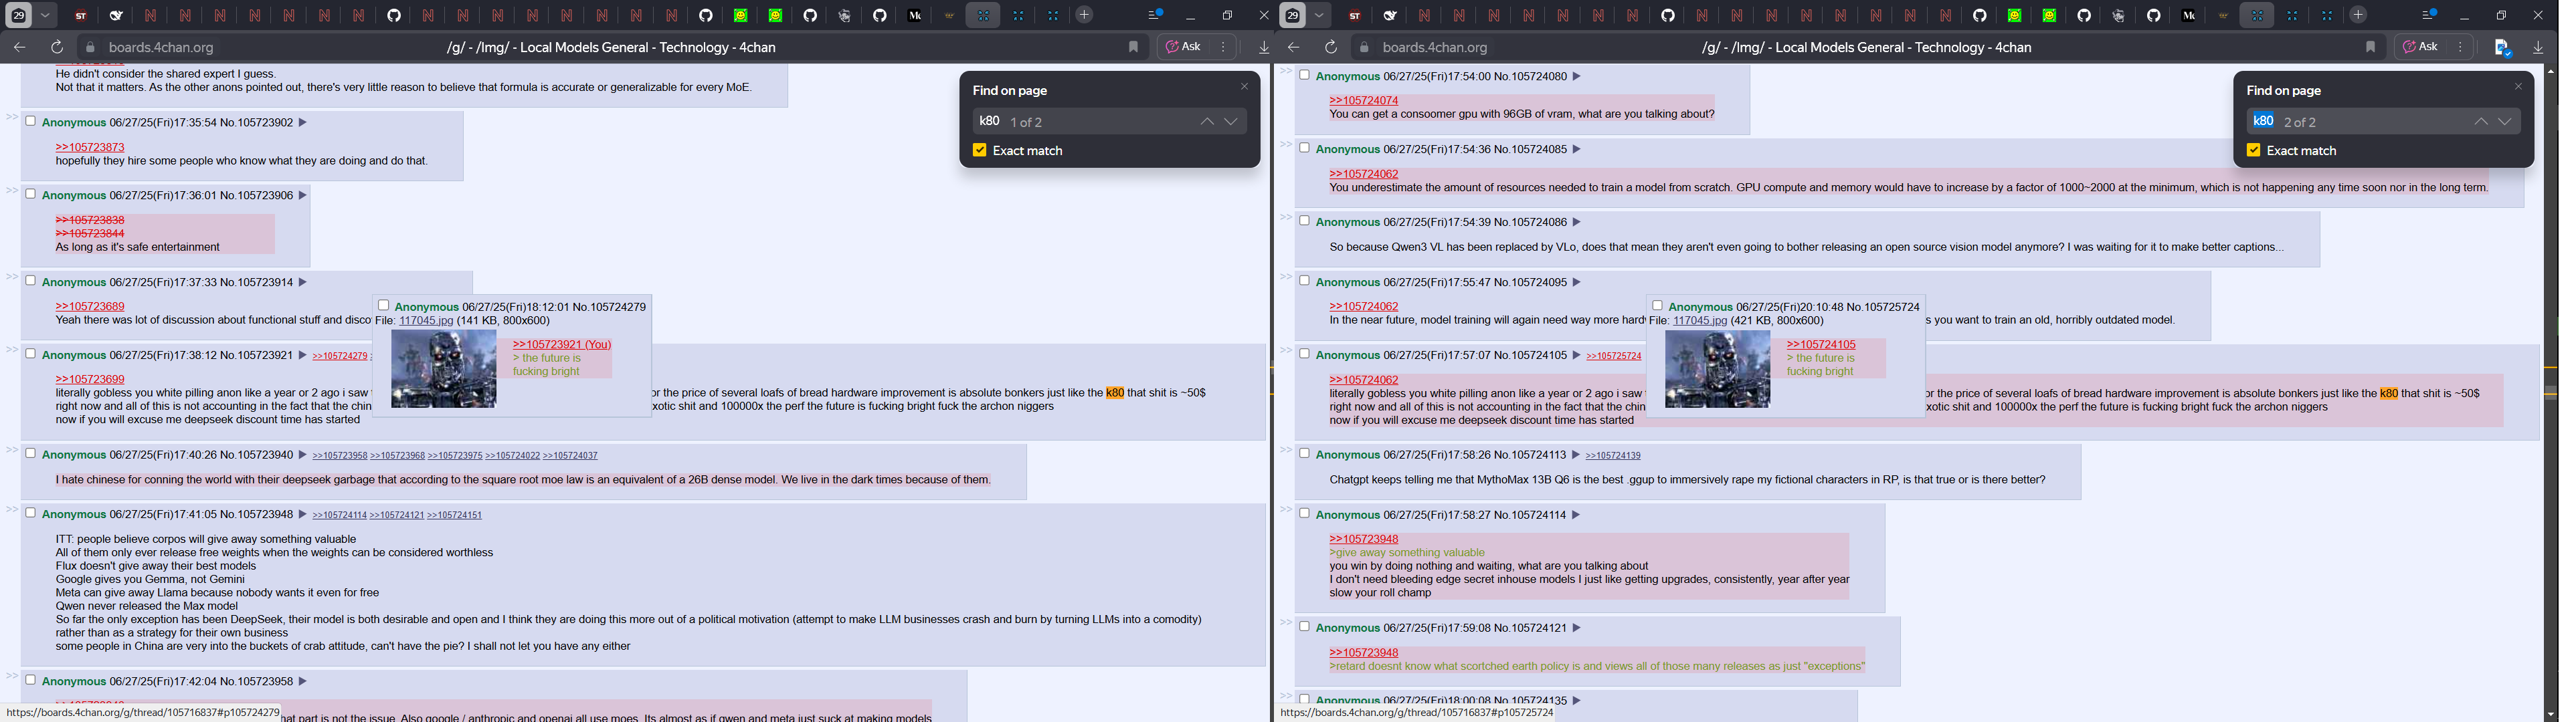Open the three-dot menu beside Ask, left window
This screenshot has width=2576, height=722.
coord(1223,47)
